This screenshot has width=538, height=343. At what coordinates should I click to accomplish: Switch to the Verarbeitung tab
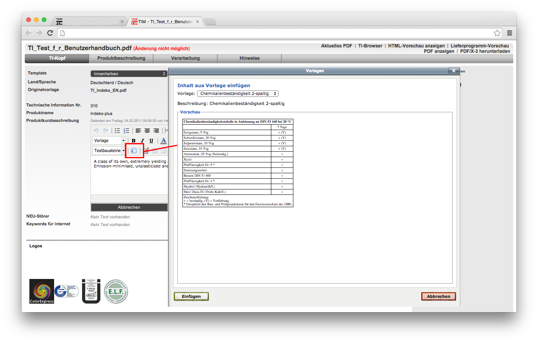pos(186,58)
